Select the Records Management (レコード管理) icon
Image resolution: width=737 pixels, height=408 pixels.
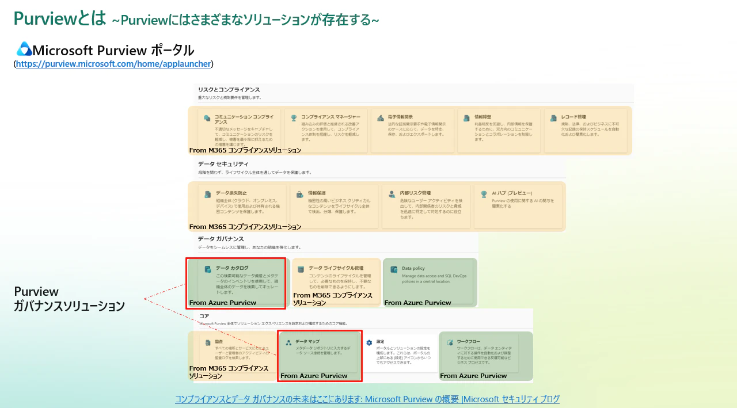(x=553, y=117)
